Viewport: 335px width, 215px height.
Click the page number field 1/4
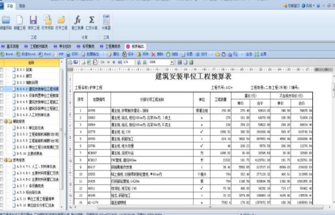click(x=128, y=62)
